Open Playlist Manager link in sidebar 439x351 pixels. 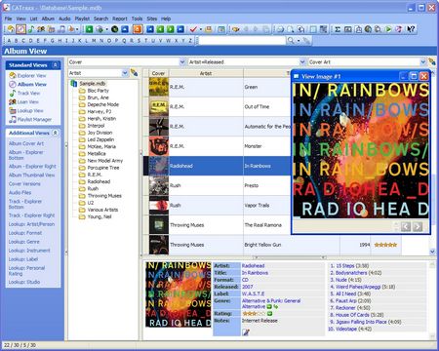click(34, 119)
